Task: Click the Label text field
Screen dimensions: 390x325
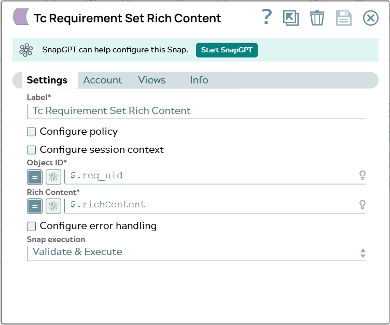Action: [196, 111]
